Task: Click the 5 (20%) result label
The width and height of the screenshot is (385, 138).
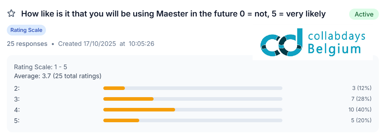Action: tap(362, 120)
